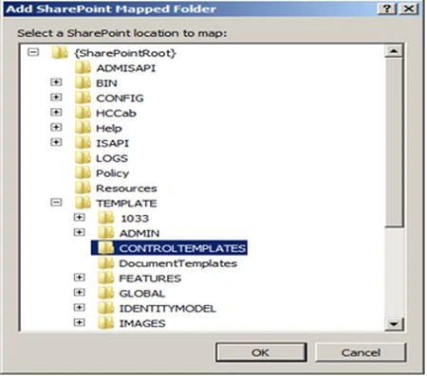Select the ADMIN tree item label
Viewport: 427px width, 376px height.
[139, 233]
